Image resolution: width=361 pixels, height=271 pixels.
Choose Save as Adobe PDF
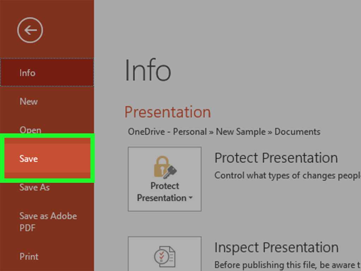coord(48,222)
